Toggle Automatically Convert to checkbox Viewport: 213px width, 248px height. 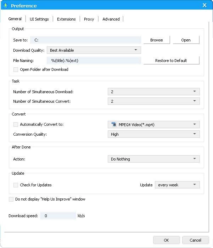point(16,124)
